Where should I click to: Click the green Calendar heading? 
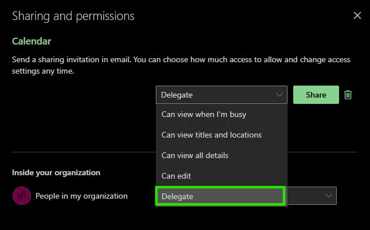tap(32, 41)
